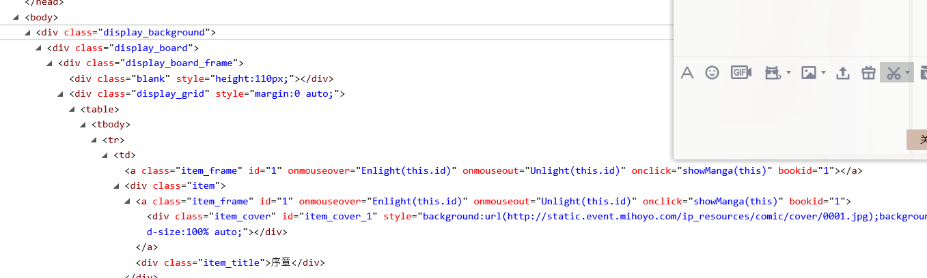
Task: Click the upload file icon
Action: [x=843, y=73]
